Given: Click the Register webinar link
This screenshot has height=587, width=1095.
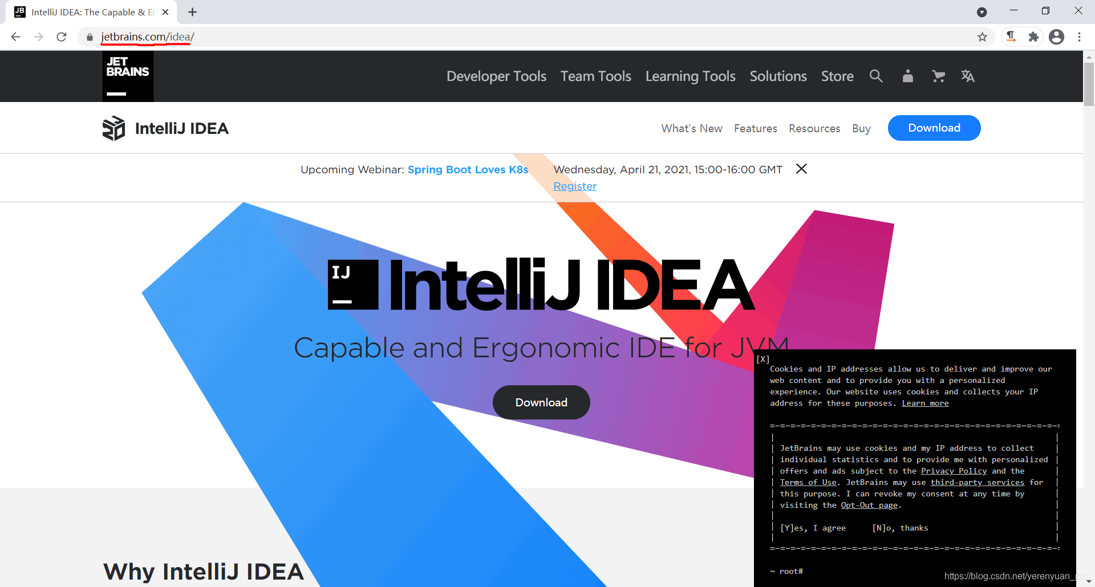Looking at the screenshot, I should 575,186.
